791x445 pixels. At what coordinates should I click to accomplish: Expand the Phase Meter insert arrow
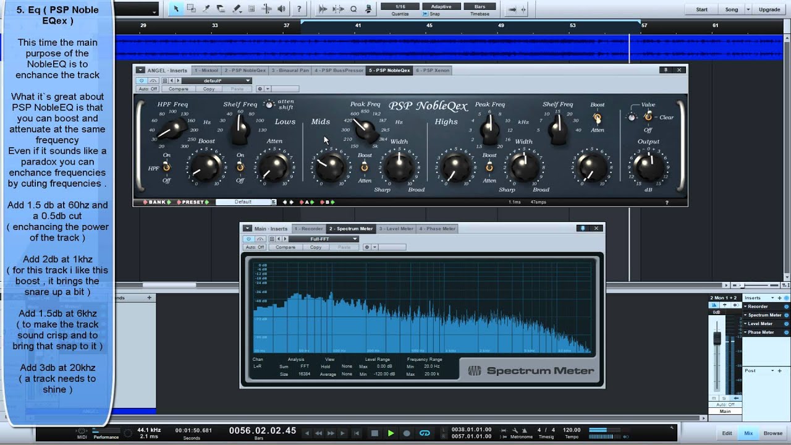(x=745, y=333)
